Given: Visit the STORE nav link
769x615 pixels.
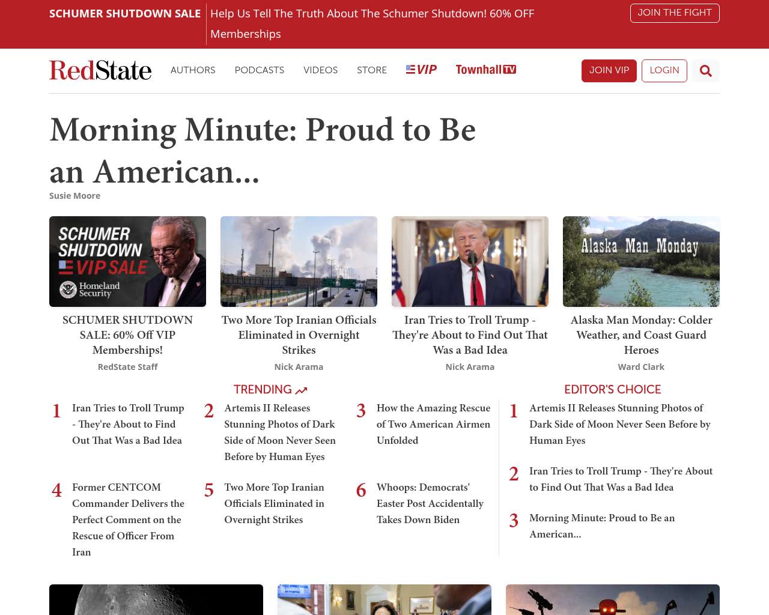Looking at the screenshot, I should pyautogui.click(x=371, y=70).
